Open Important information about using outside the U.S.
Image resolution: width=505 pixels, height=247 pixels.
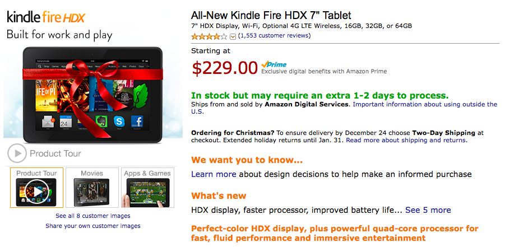(344, 108)
